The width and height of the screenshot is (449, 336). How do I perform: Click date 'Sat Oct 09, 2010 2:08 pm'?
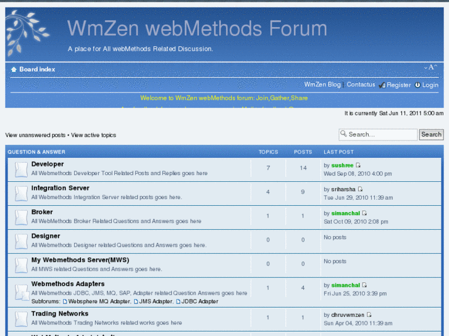point(356,221)
